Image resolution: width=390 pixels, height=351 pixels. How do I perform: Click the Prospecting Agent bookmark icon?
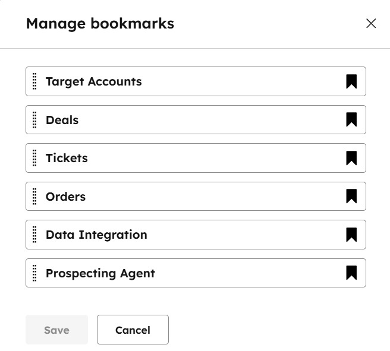coord(351,273)
